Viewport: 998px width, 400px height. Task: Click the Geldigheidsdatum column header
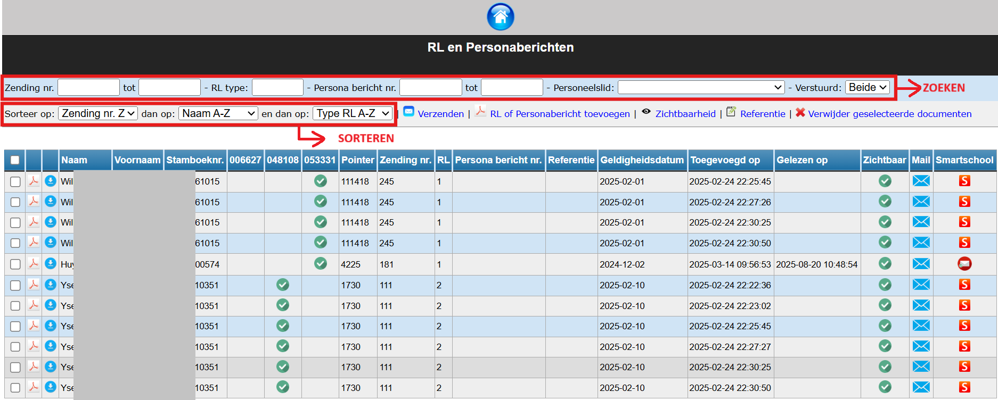coord(642,160)
